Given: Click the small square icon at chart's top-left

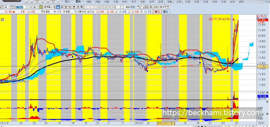Looking at the screenshot, I should pos(2,20).
